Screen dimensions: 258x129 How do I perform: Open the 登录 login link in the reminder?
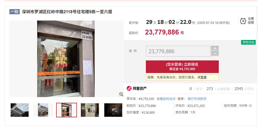tap(203, 77)
